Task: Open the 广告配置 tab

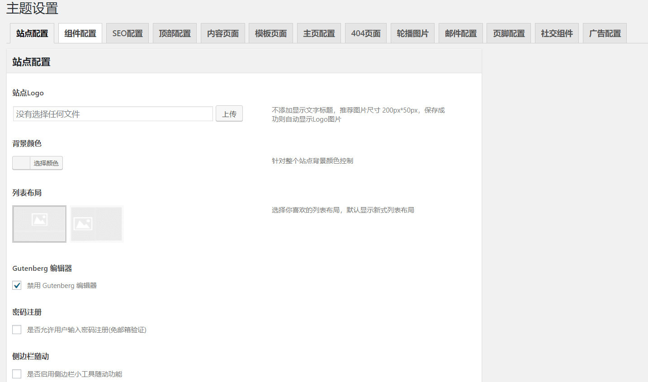Action: (605, 33)
